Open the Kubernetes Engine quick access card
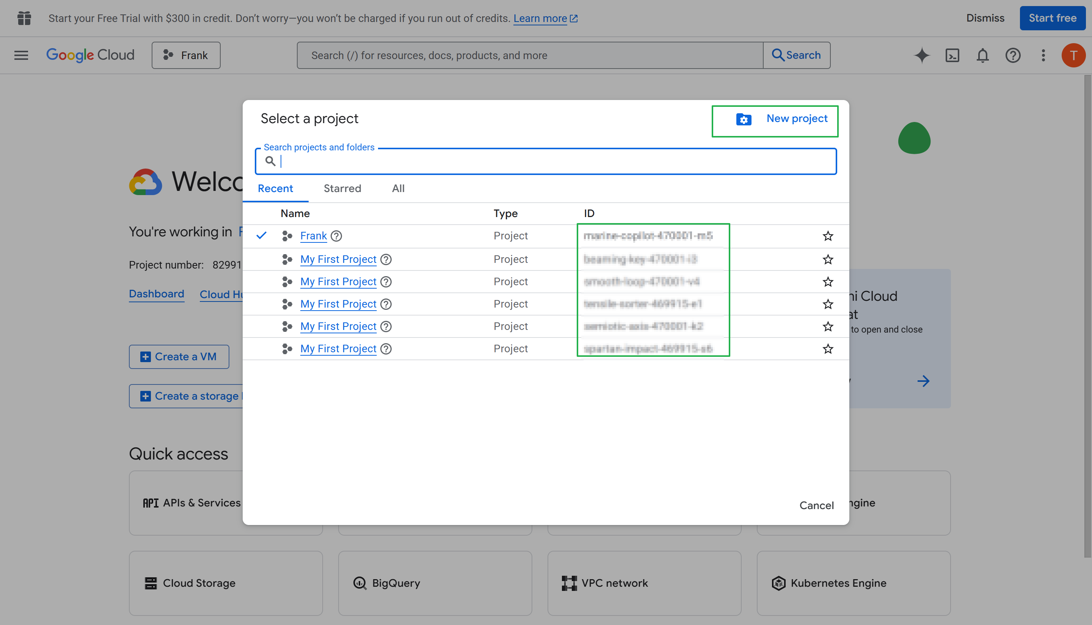The width and height of the screenshot is (1092, 625). click(854, 583)
